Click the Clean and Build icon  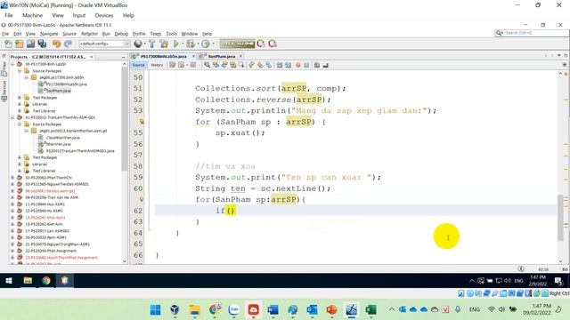[x=164, y=44]
